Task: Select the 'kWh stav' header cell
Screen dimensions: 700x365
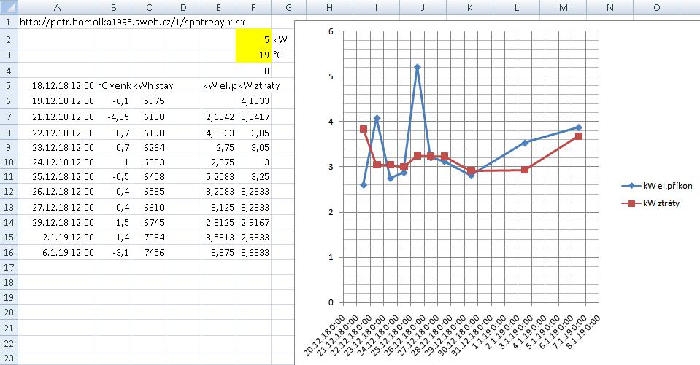Action: click(x=148, y=85)
